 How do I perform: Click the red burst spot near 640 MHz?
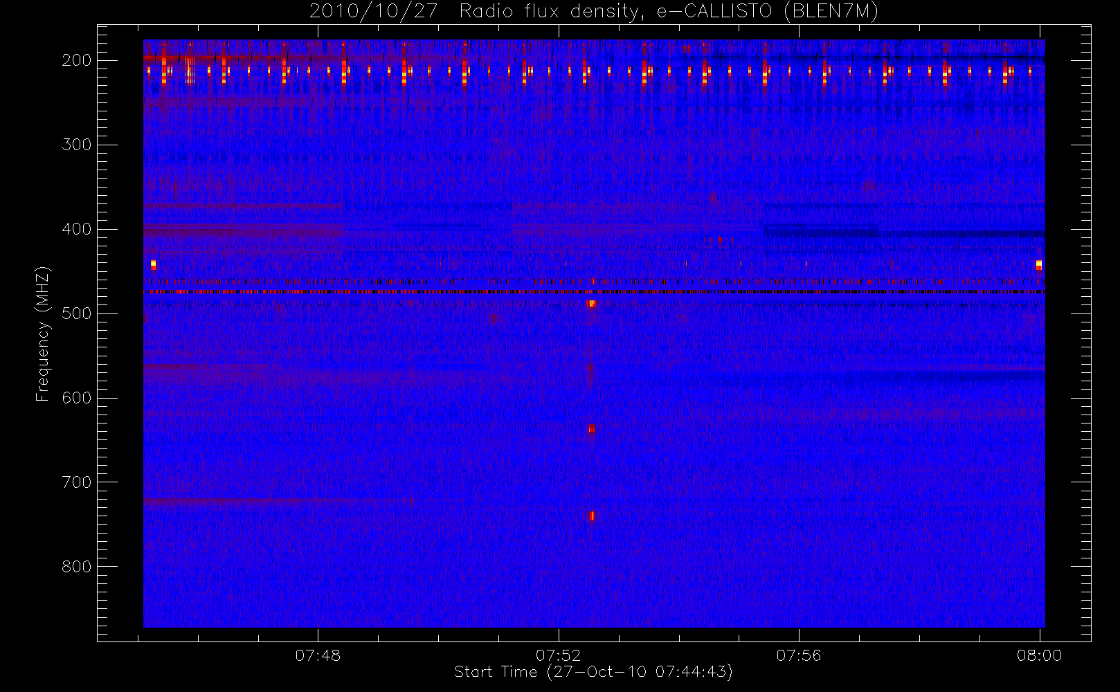[x=592, y=429]
